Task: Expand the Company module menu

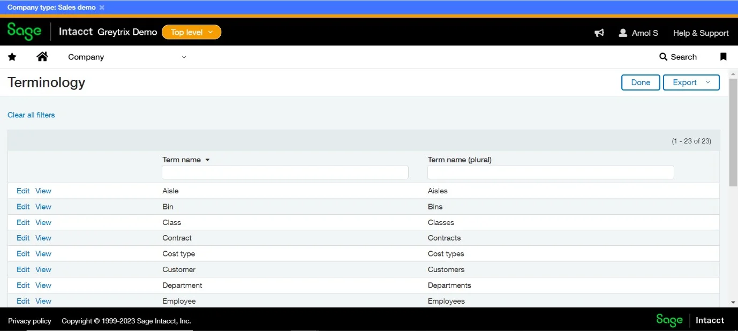Action: pyautogui.click(x=127, y=57)
